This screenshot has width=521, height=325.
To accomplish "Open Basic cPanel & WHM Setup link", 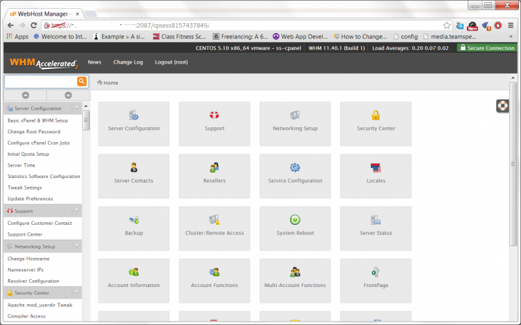I will (x=37, y=121).
